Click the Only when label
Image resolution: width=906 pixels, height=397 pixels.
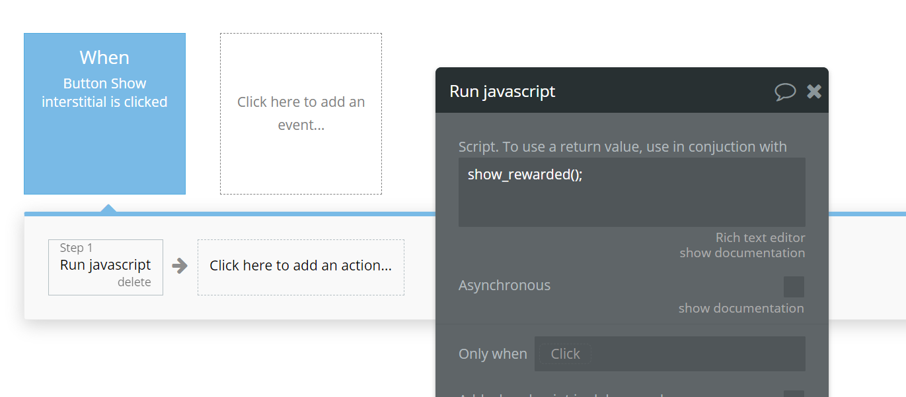tap(493, 354)
